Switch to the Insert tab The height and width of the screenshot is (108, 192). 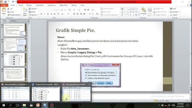point(21,5)
